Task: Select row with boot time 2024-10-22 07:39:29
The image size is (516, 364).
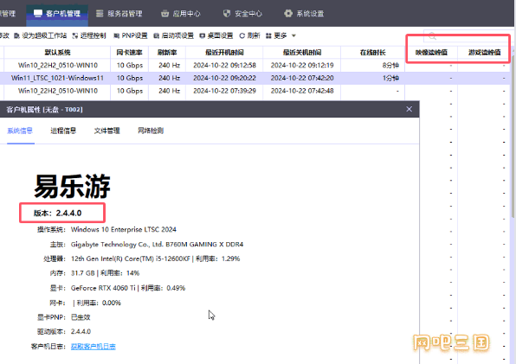Action: pyautogui.click(x=255, y=91)
